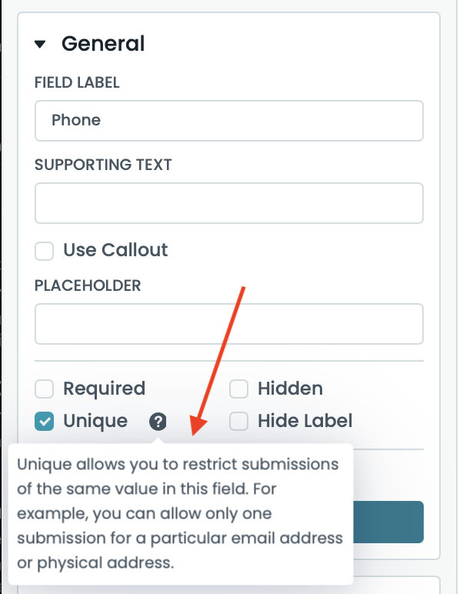Focus the Supporting Text input box

click(228, 203)
